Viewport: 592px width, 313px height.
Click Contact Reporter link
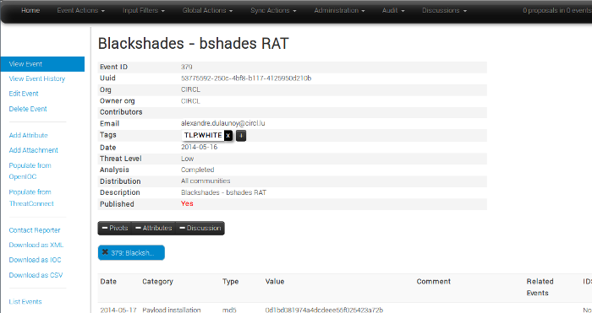tap(35, 230)
